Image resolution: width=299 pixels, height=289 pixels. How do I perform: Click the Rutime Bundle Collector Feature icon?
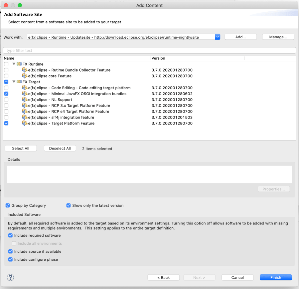point(25,70)
